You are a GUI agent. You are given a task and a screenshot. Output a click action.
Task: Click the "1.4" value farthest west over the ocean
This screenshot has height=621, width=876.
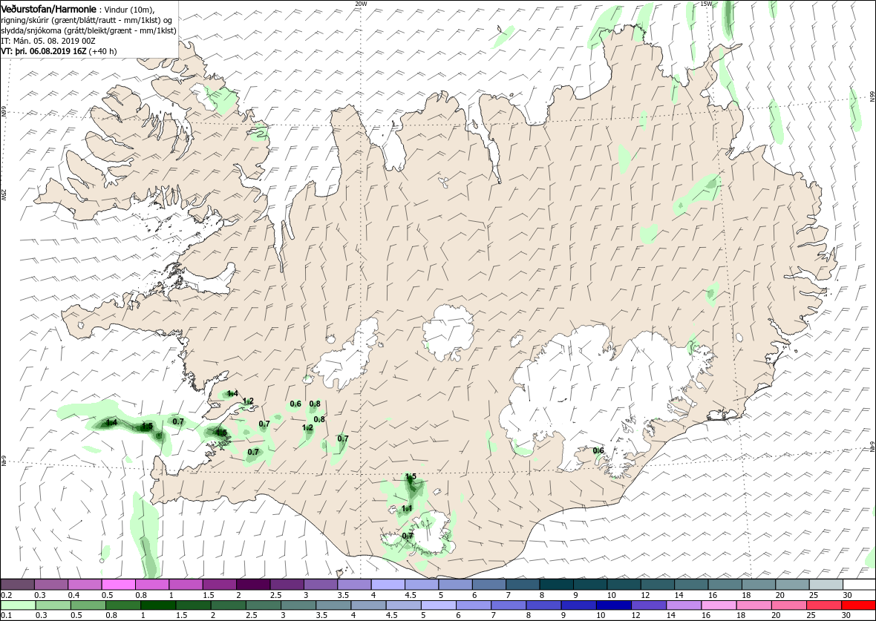point(111,422)
